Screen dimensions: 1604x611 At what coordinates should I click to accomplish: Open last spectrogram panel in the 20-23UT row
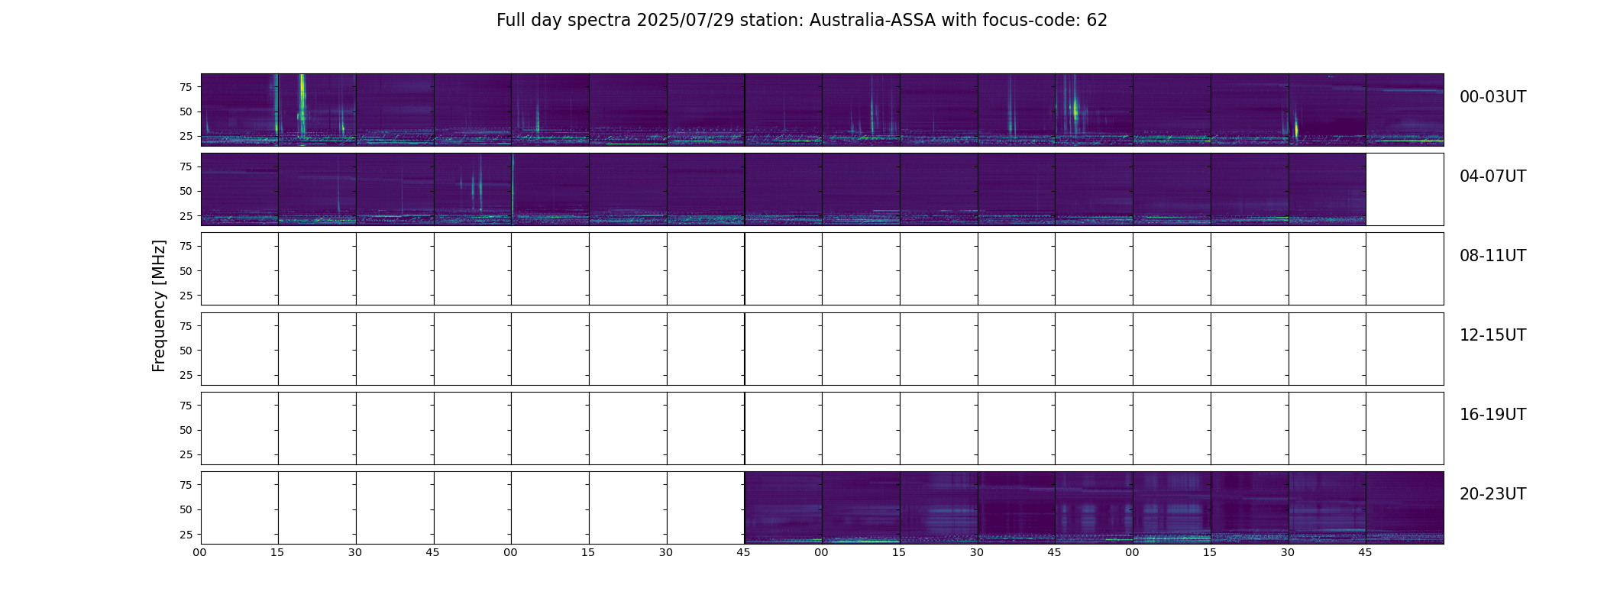point(1405,508)
